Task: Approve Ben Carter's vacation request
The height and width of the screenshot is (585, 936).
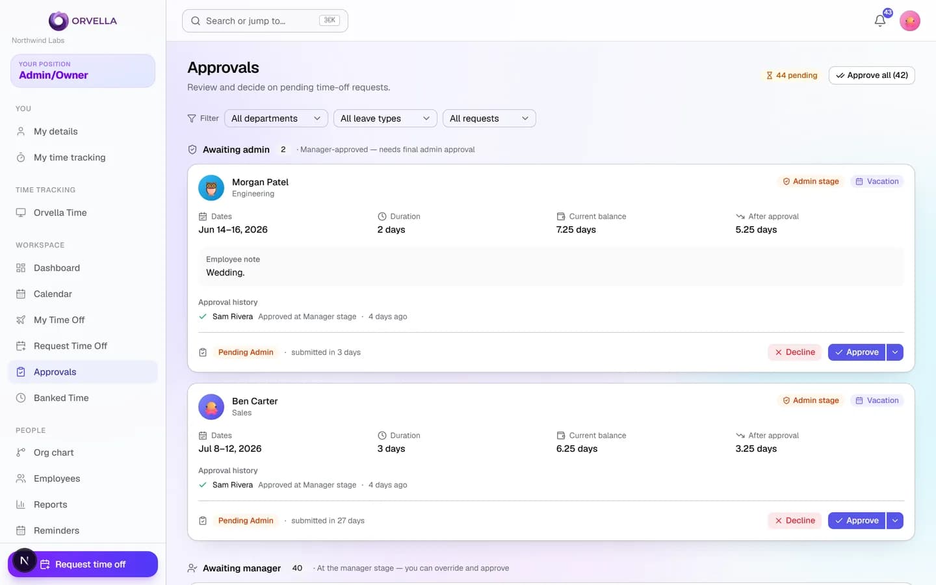Action: coord(857,521)
